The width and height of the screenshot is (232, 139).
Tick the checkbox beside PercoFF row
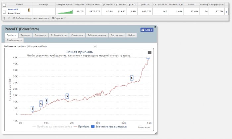click(4, 12)
